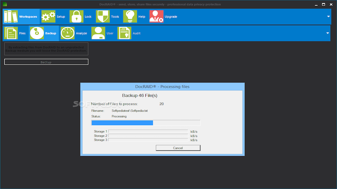337x189 pixels.
Task: Click the Lock padlock icon
Action: tap(76, 17)
